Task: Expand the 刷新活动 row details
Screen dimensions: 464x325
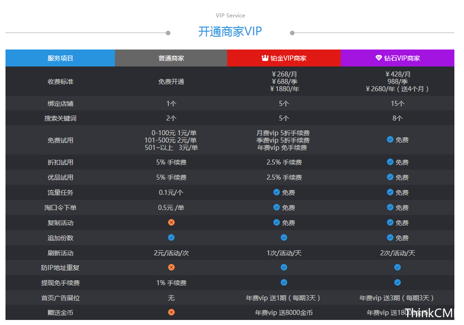Action: click(x=60, y=253)
